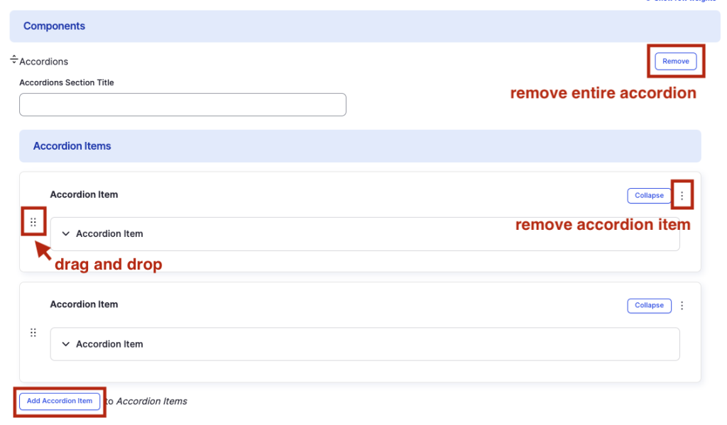Toggle the first Accordion Item details summary text

coord(109,233)
